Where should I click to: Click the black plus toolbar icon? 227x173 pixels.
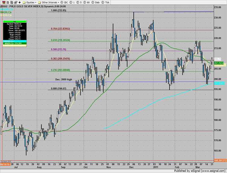point(20,2)
